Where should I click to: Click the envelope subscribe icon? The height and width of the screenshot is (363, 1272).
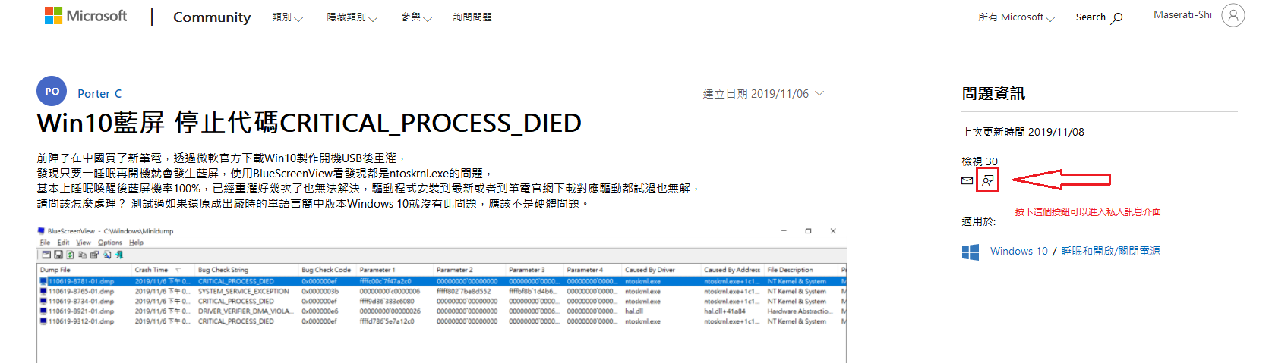tap(967, 180)
